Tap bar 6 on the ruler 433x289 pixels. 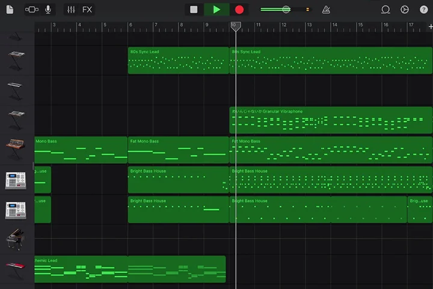131,25
